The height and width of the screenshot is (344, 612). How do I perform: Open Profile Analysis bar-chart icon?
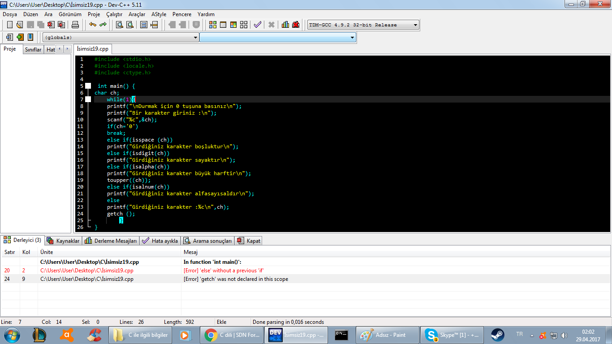(x=285, y=25)
